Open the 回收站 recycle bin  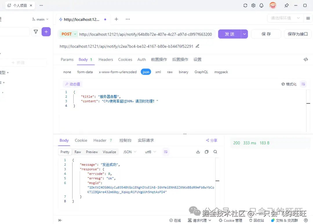256,221
